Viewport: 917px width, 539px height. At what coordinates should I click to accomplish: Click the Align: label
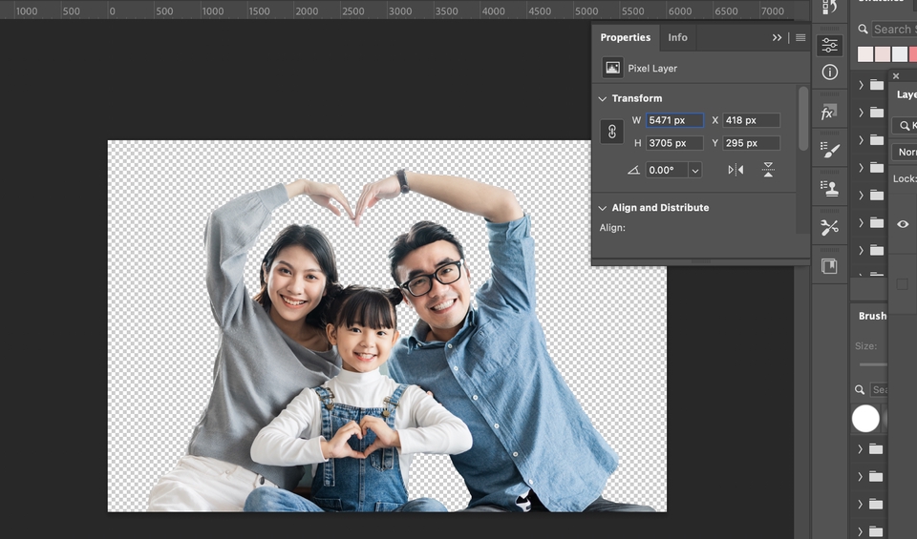pyautogui.click(x=612, y=228)
